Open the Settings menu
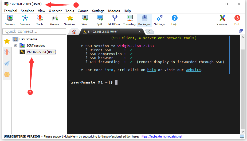Viewport: 247px width, 141px height. click(x=98, y=11)
